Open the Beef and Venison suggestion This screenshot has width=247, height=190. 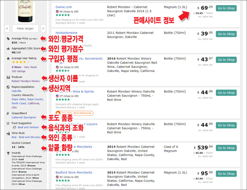click(28, 127)
